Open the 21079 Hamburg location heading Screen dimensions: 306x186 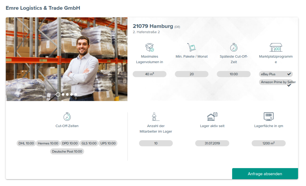coord(152,26)
